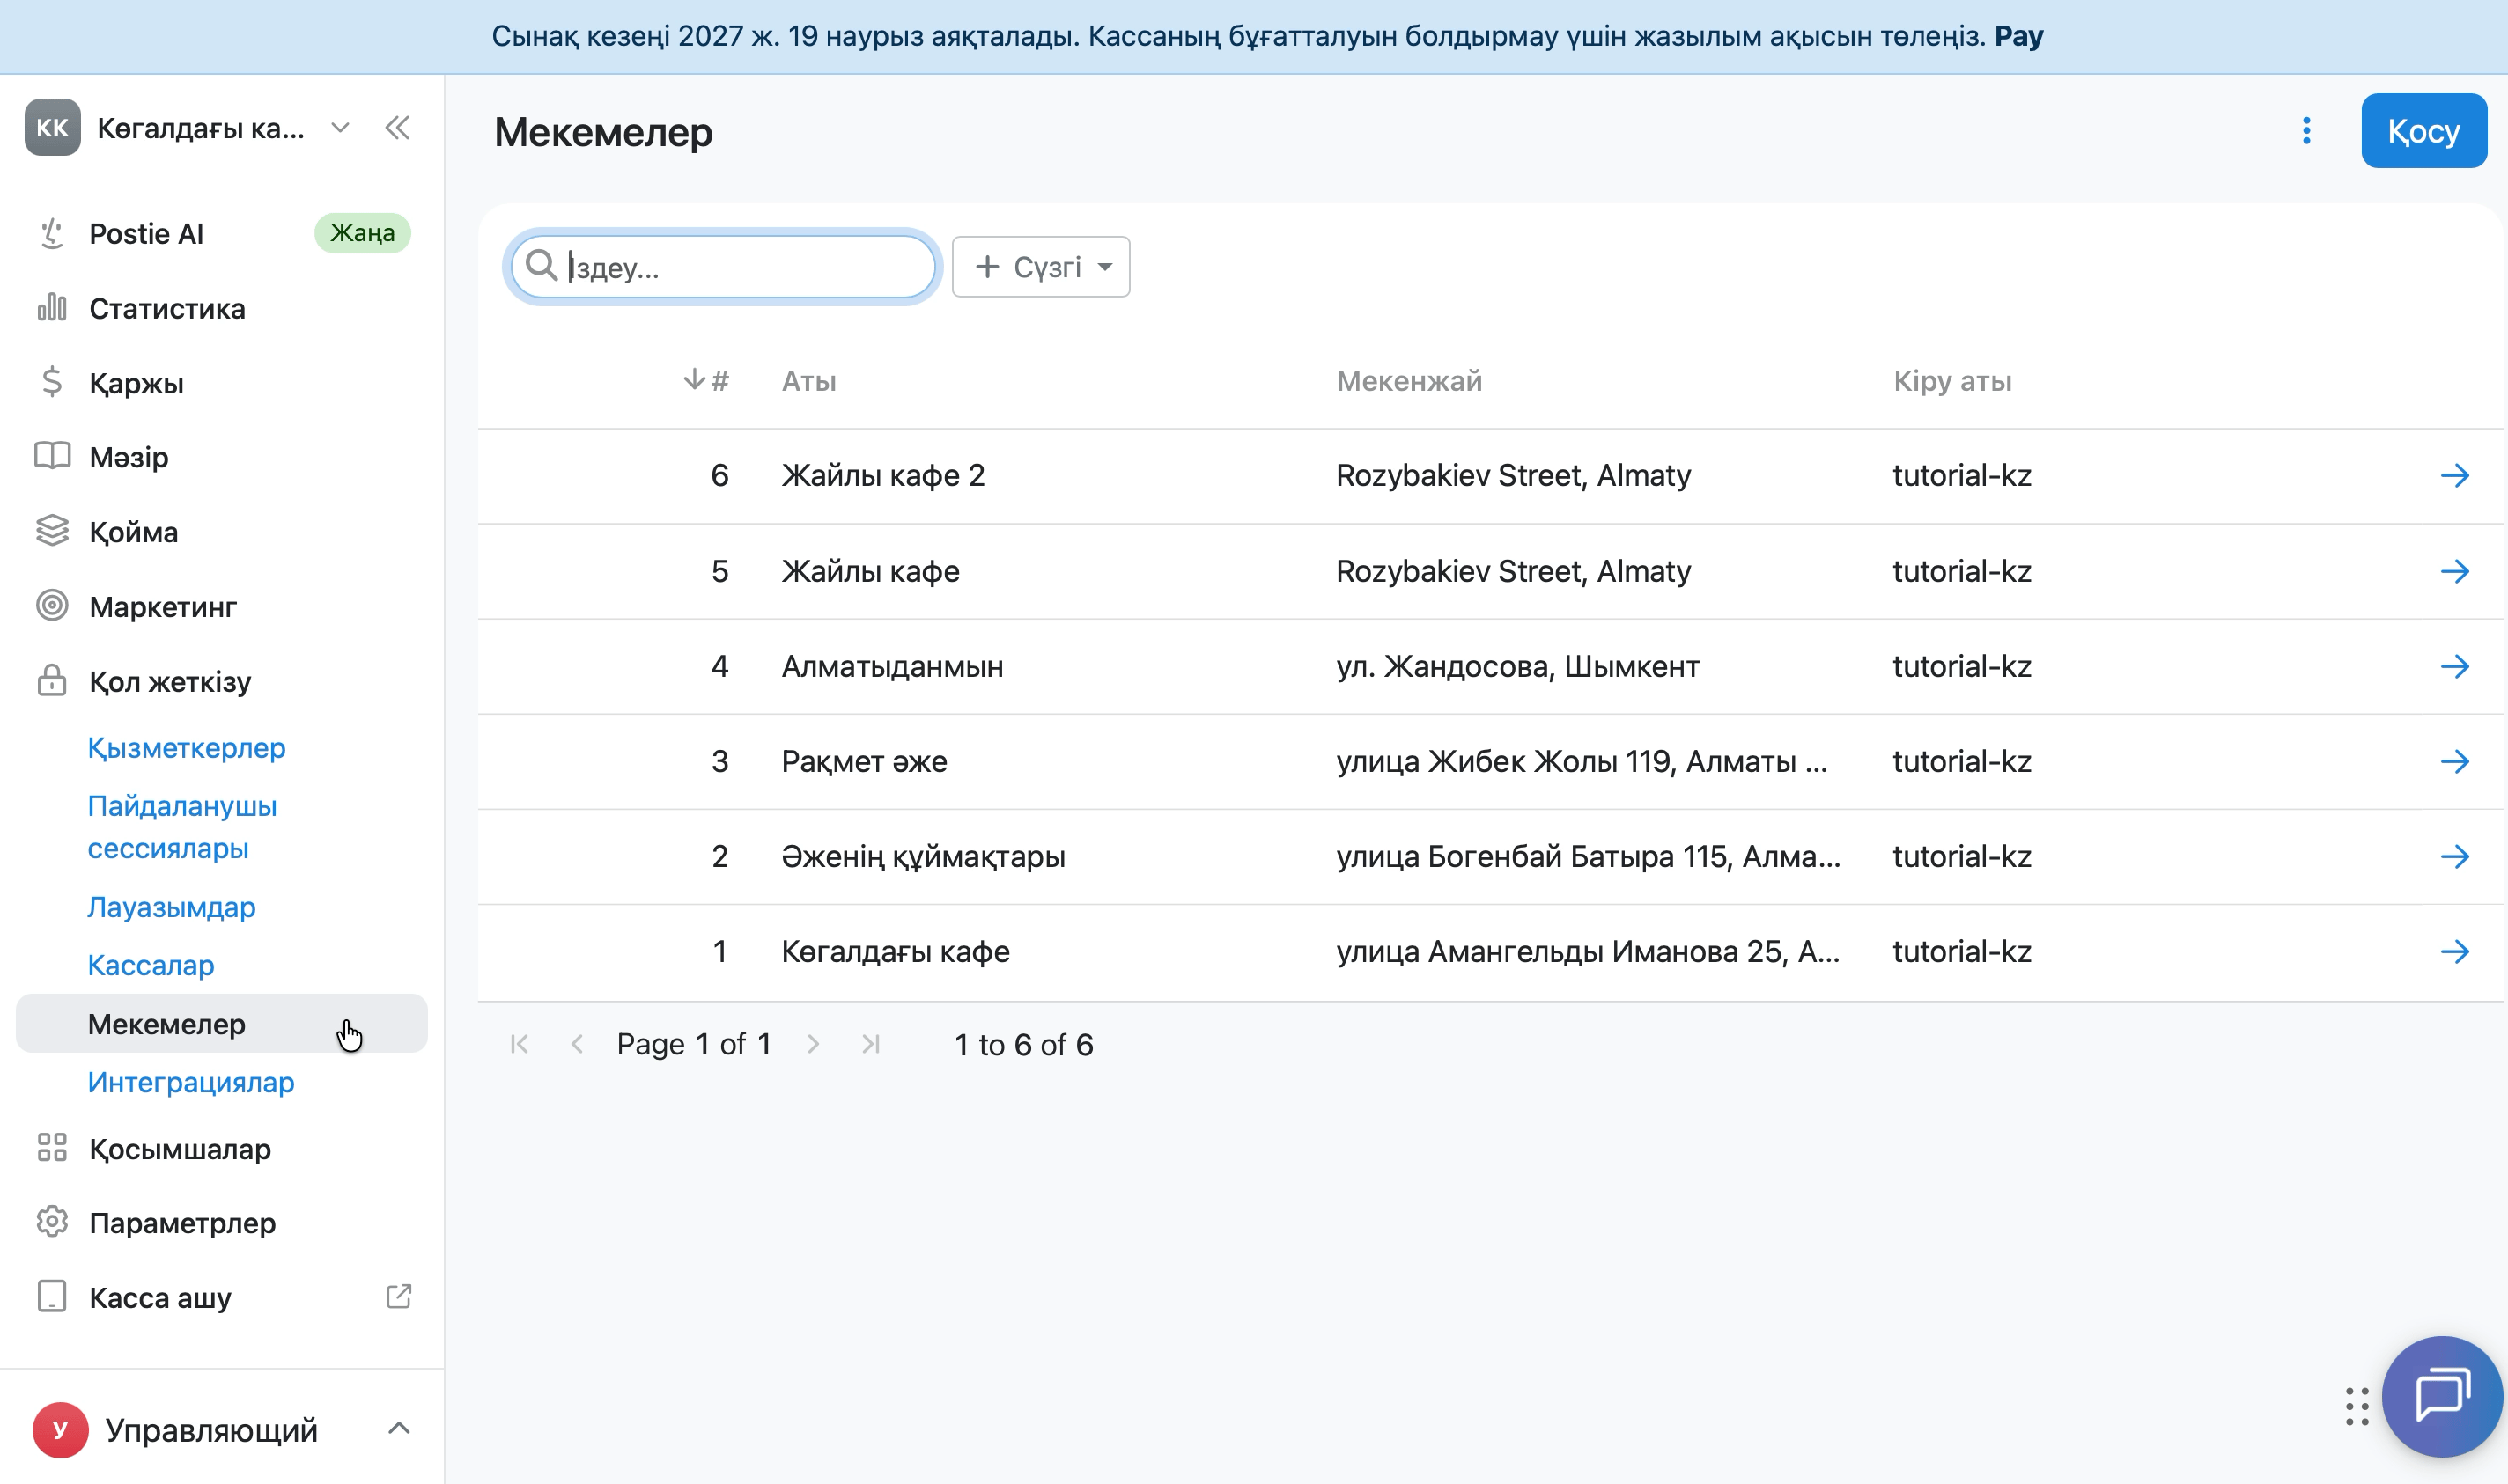
Task: Click the KK organization avatar
Action: [52, 128]
